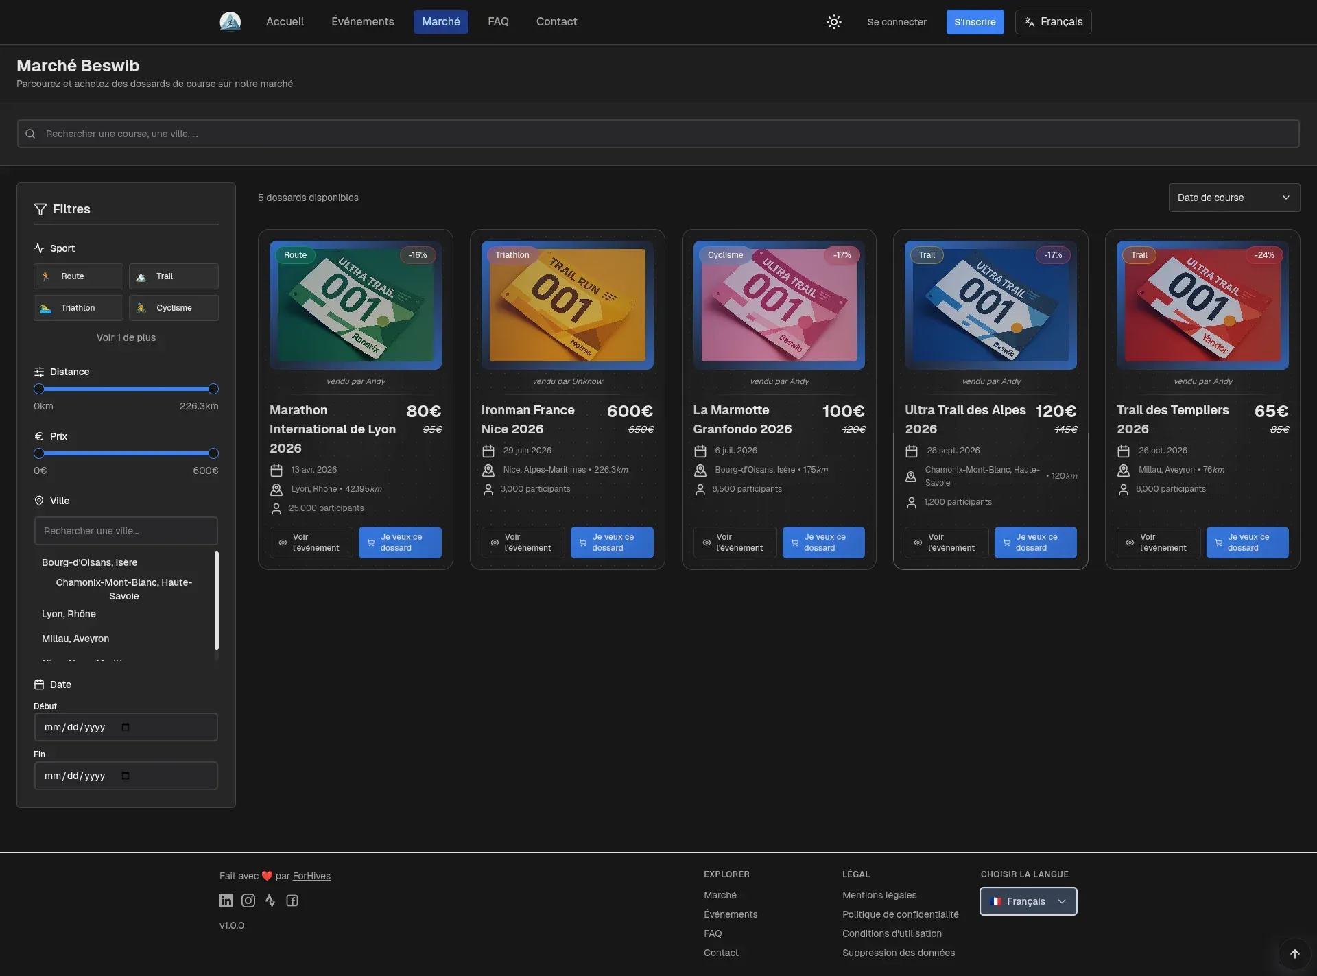Click Voir l'événement for Ultra Trail des Alpes
The image size is (1317, 976).
point(947,543)
